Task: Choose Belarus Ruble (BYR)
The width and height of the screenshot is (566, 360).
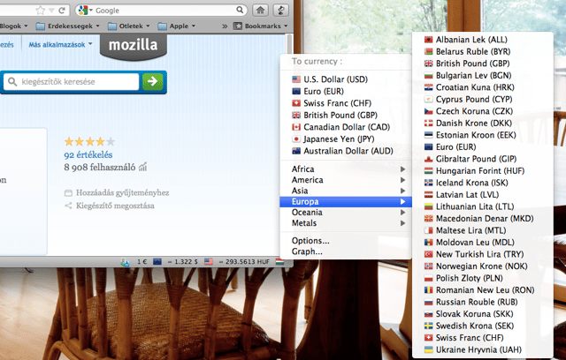Action: pyautogui.click(x=482, y=51)
